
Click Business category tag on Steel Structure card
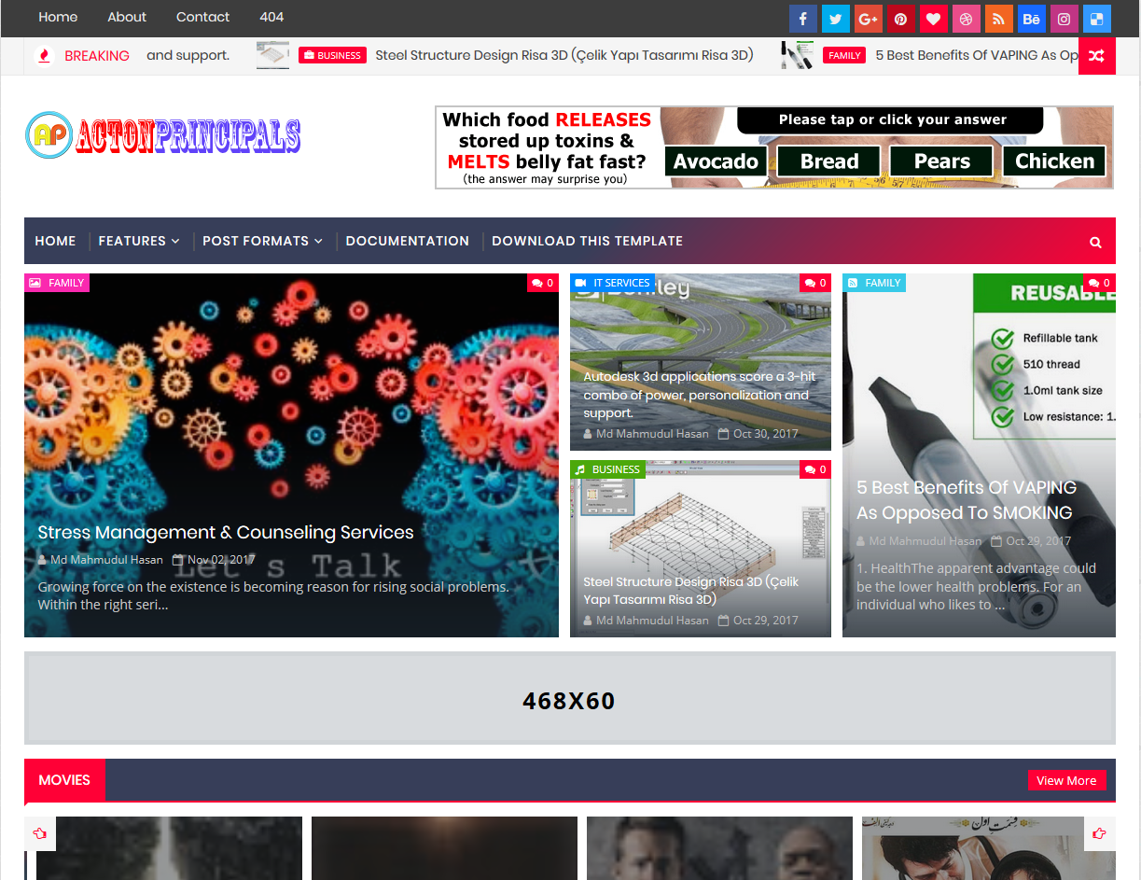tap(607, 469)
